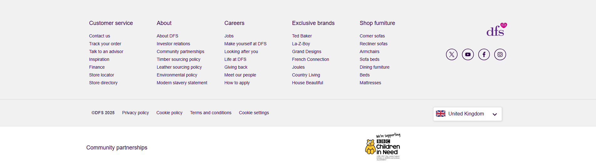596x166 pixels.
Task: Open the Instagram social icon
Action: pyautogui.click(x=500, y=55)
